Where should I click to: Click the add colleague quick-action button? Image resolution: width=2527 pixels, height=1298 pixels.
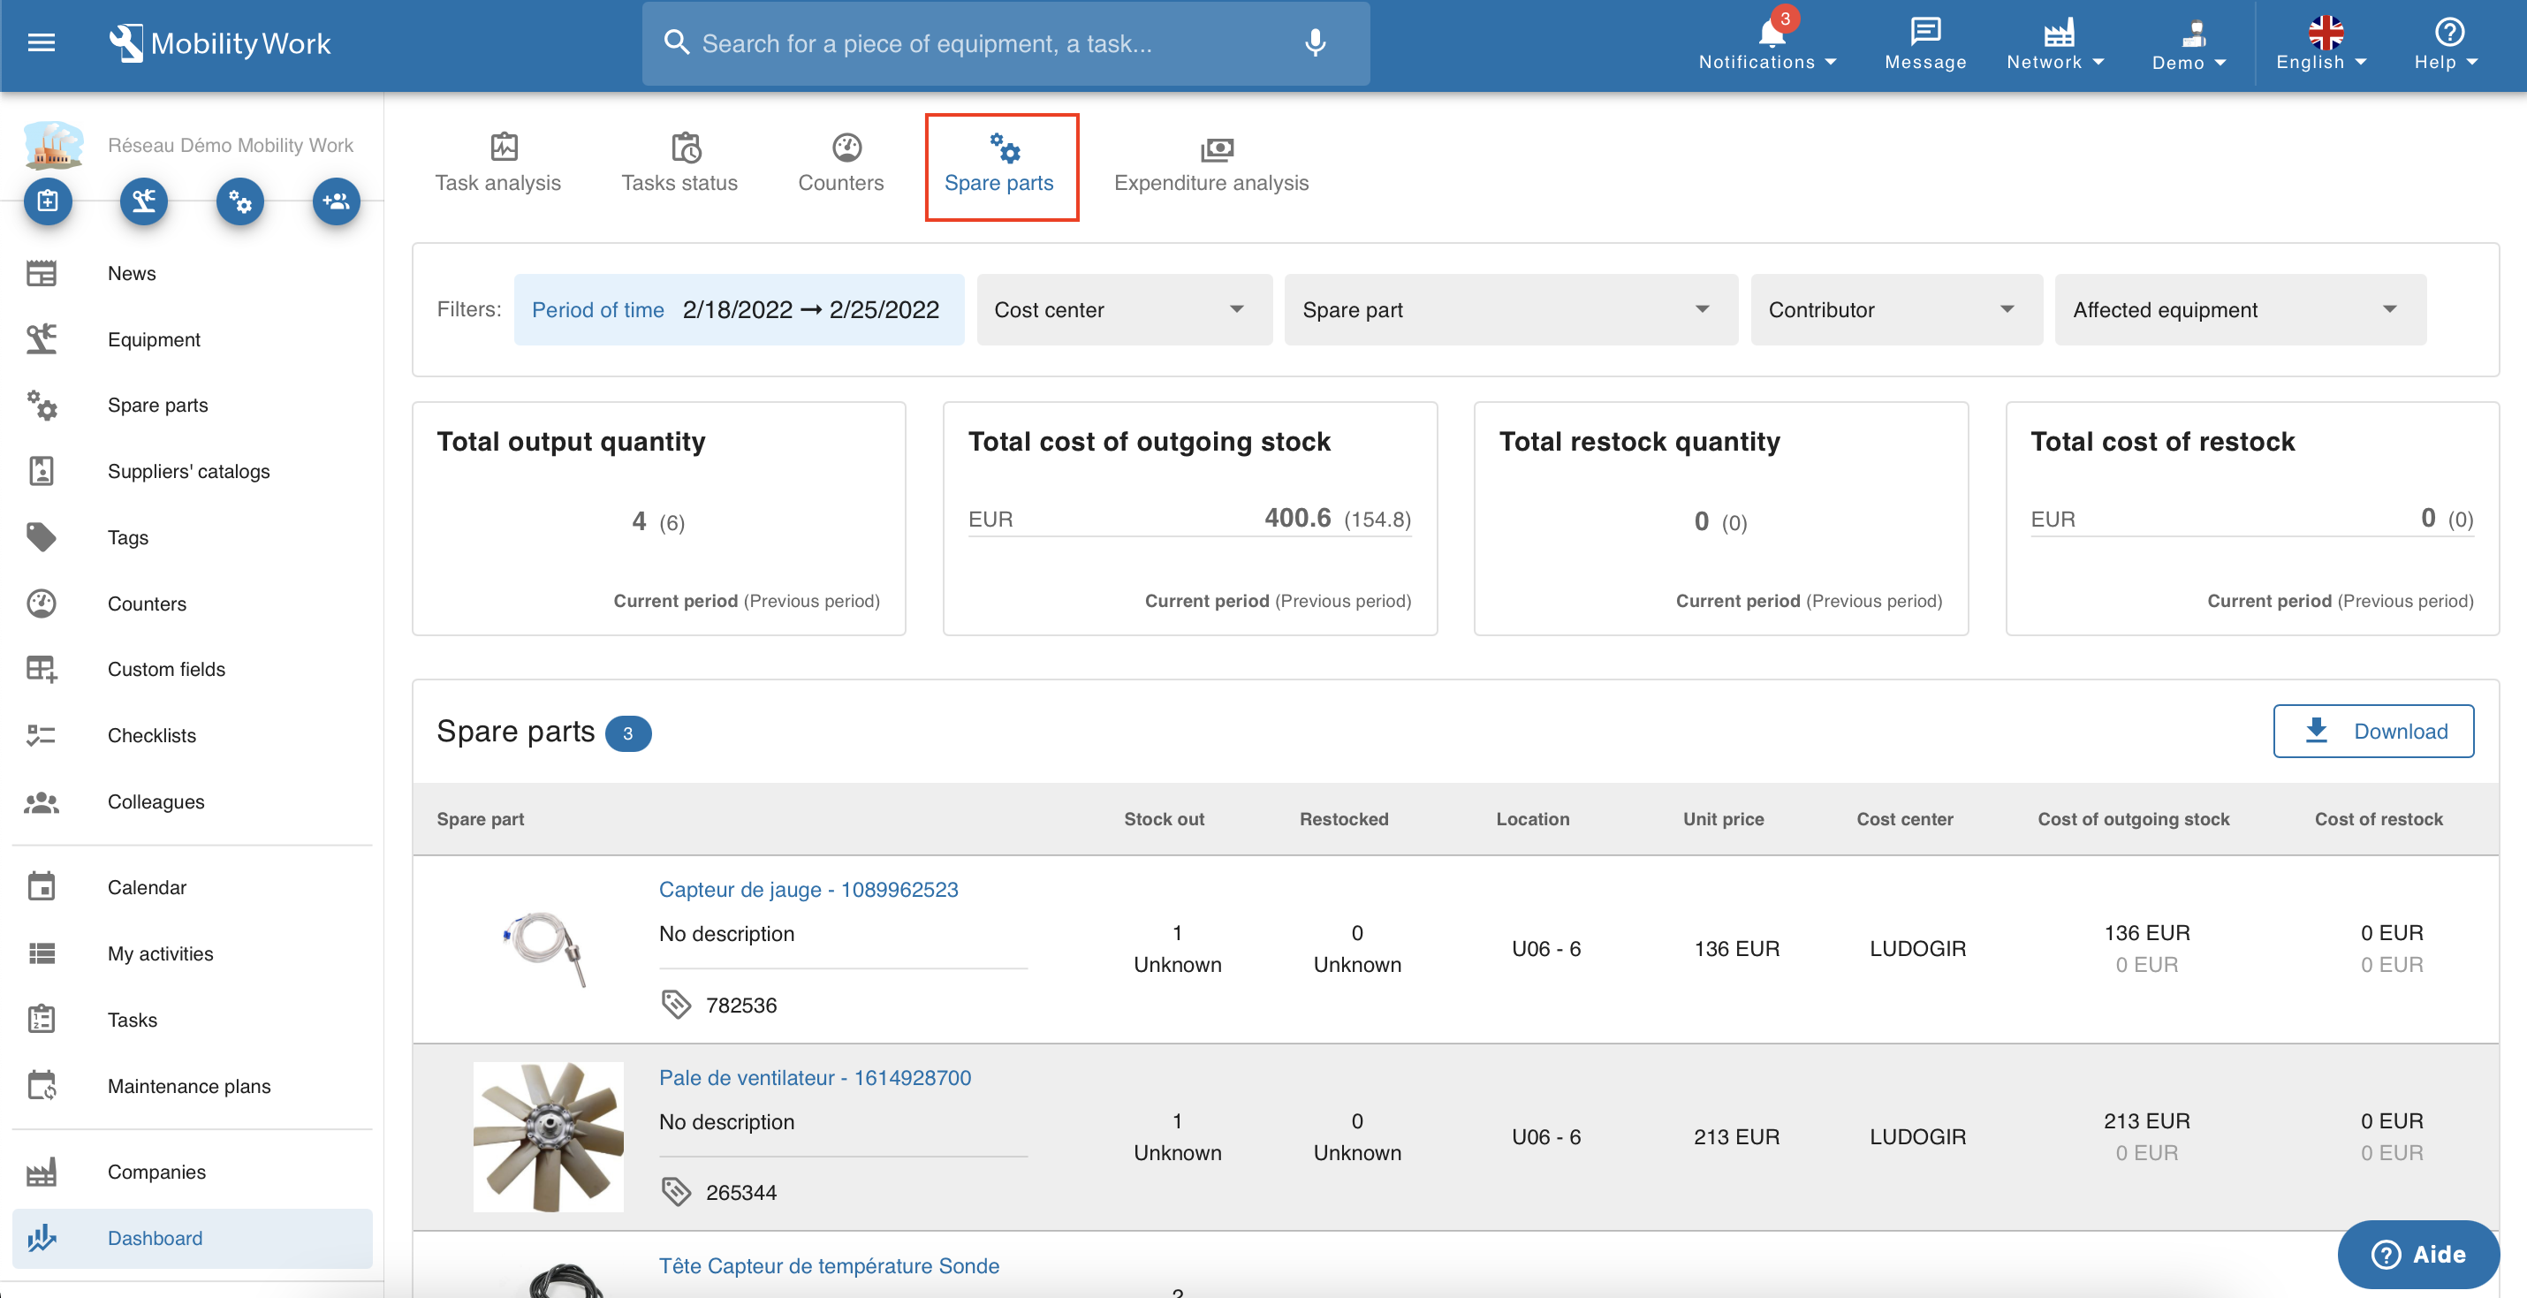click(x=337, y=201)
